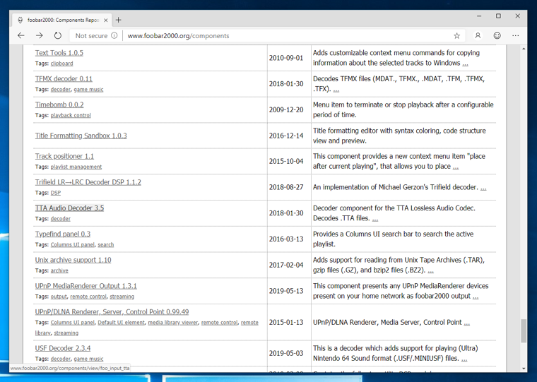Select Columns UI panel tag under Typefind
The image size is (537, 382).
point(72,245)
